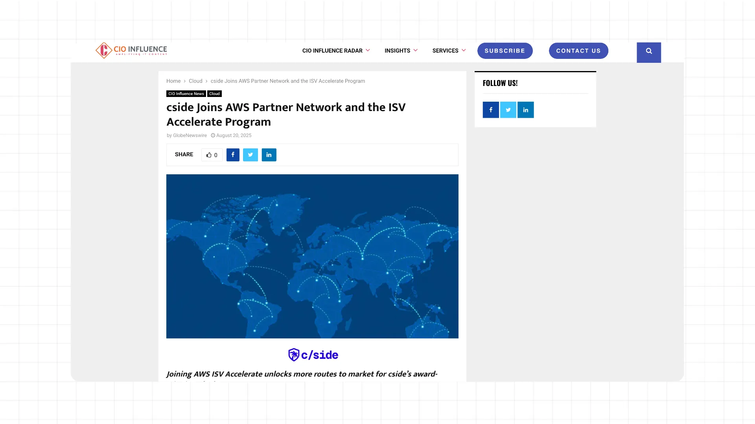
Task: Share article on LinkedIn
Action: click(269, 155)
